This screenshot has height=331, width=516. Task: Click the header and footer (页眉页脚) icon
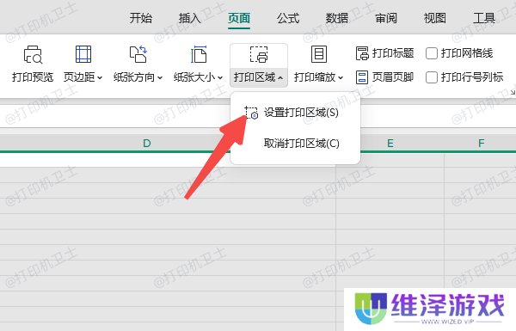[362, 77]
